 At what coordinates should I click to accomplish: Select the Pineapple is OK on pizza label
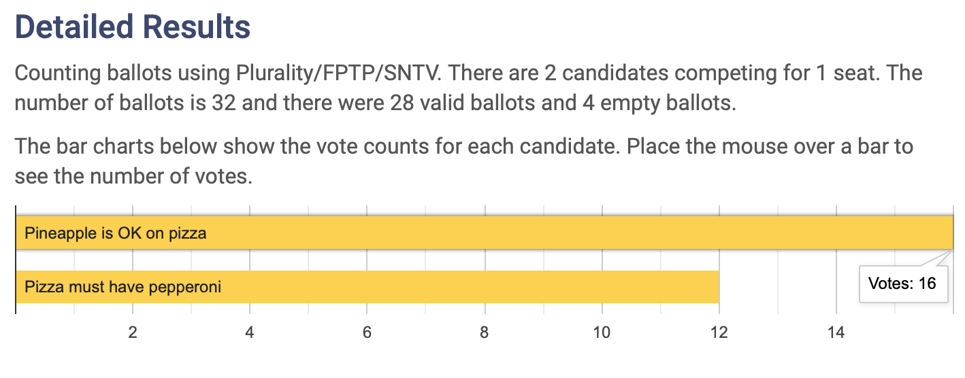115,233
